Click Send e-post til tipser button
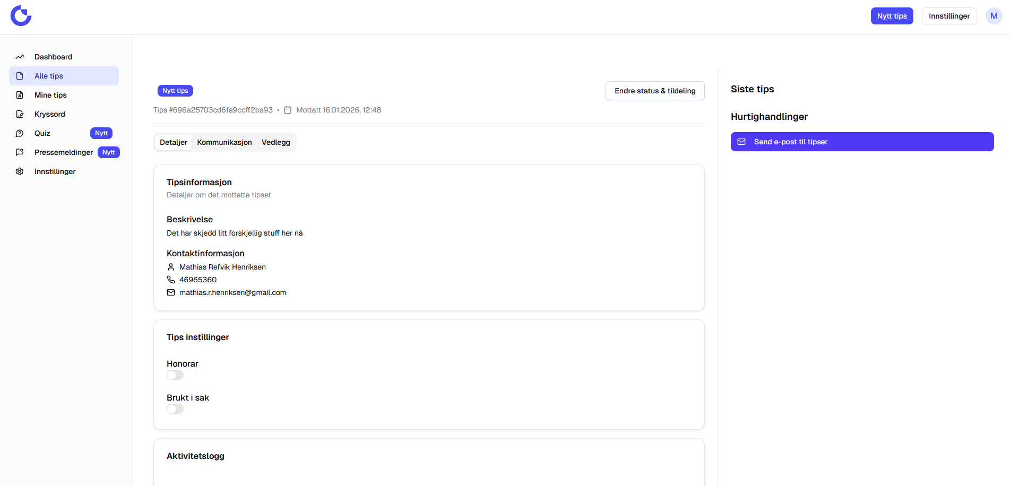 (861, 142)
